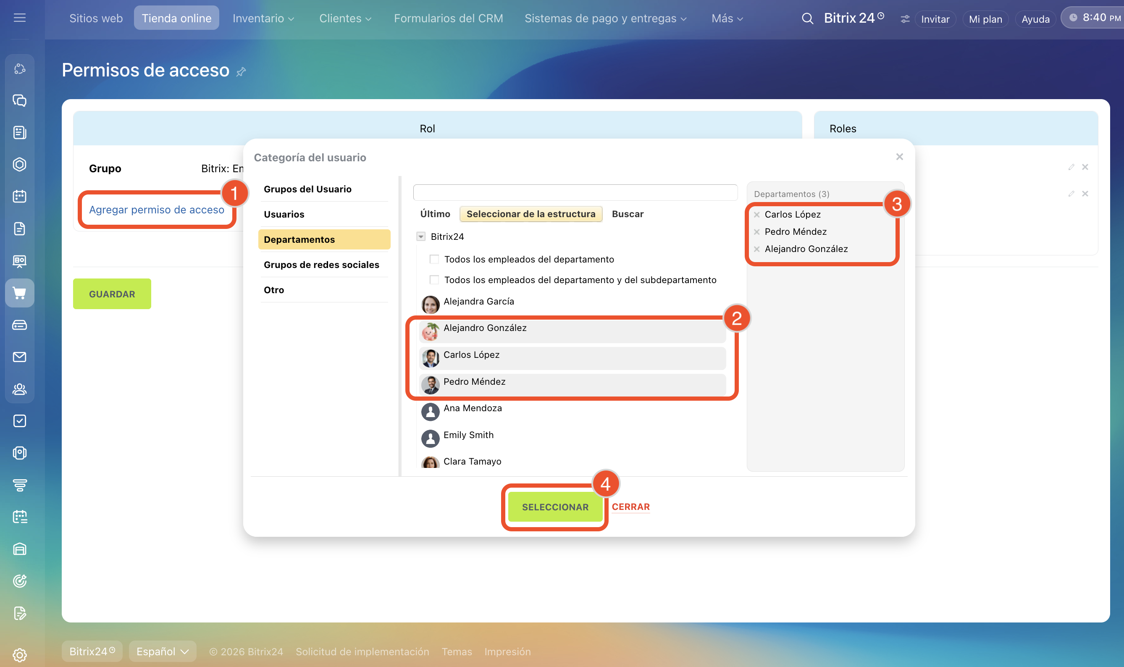The height and width of the screenshot is (667, 1124).
Task: Open the settings gear at sidebar bottom
Action: [x=19, y=654]
